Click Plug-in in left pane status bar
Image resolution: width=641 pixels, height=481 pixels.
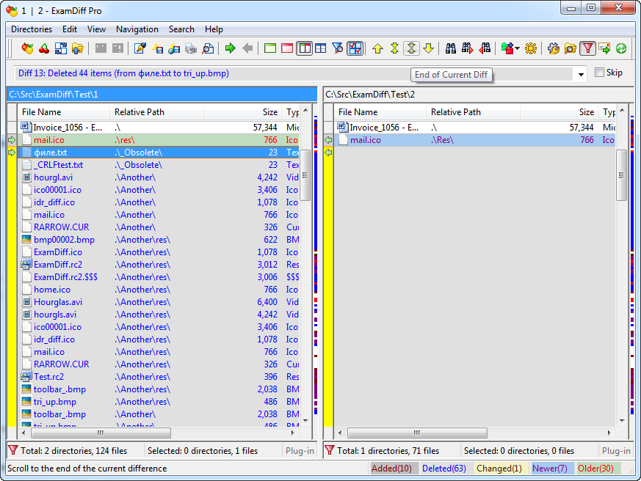click(300, 451)
